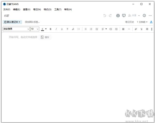Apply the highlighter tool

coord(73,29)
